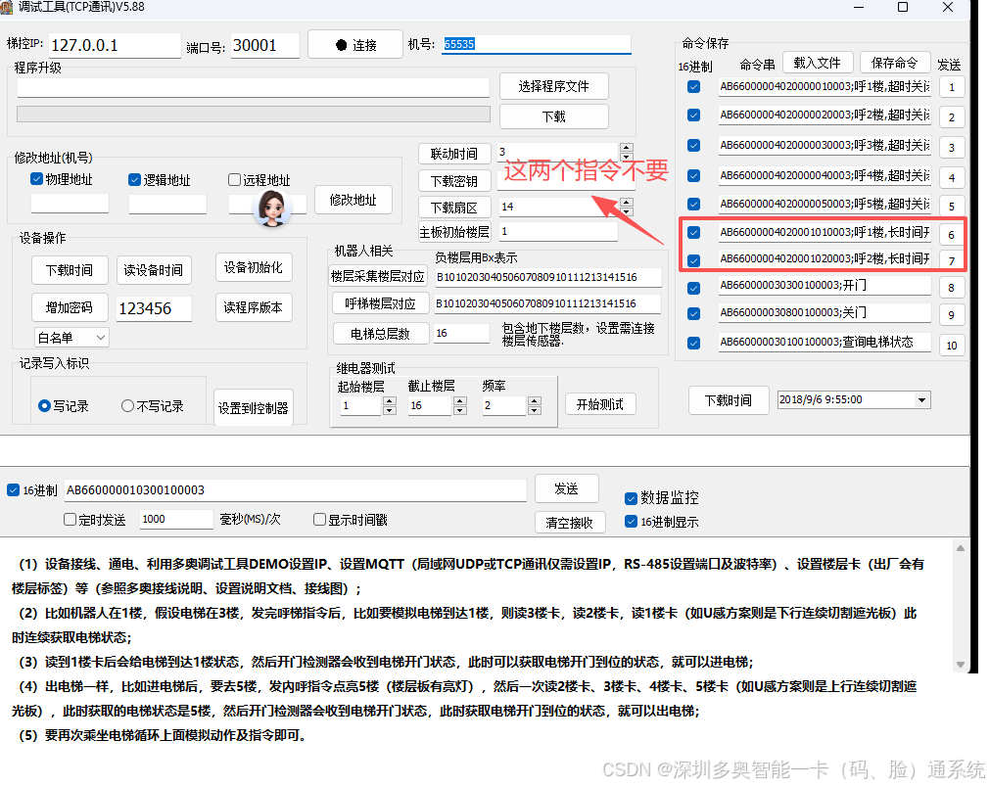
Task: Click send button 9 for 关门 command
Action: [x=952, y=315]
